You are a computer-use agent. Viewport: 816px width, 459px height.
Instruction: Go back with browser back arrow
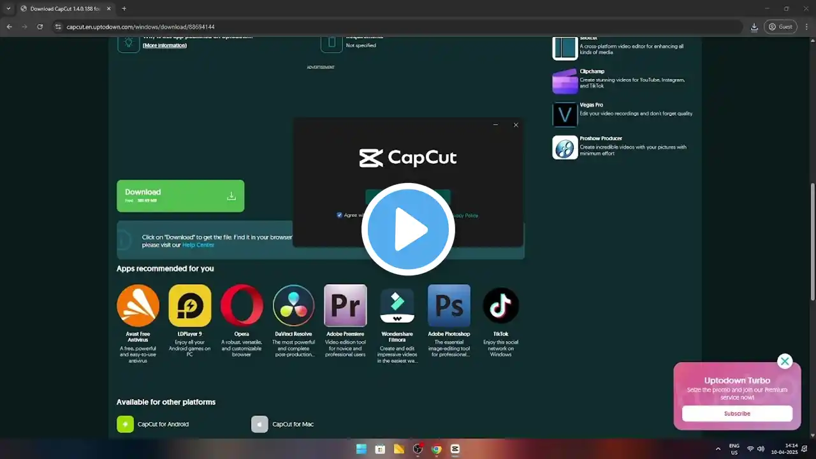click(x=9, y=27)
